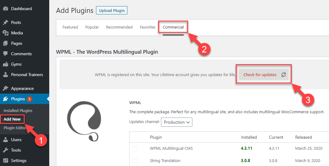Screen dimensions: 329x166
Task: Click the Comments bubble icon
Action: 6,54
